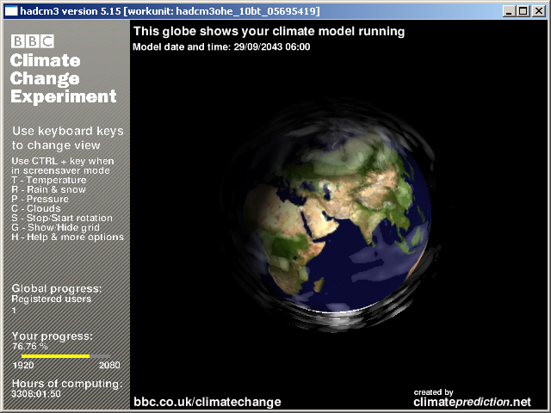Open the climateprediction.net link
The height and width of the screenshot is (413, 551).
coord(473,402)
